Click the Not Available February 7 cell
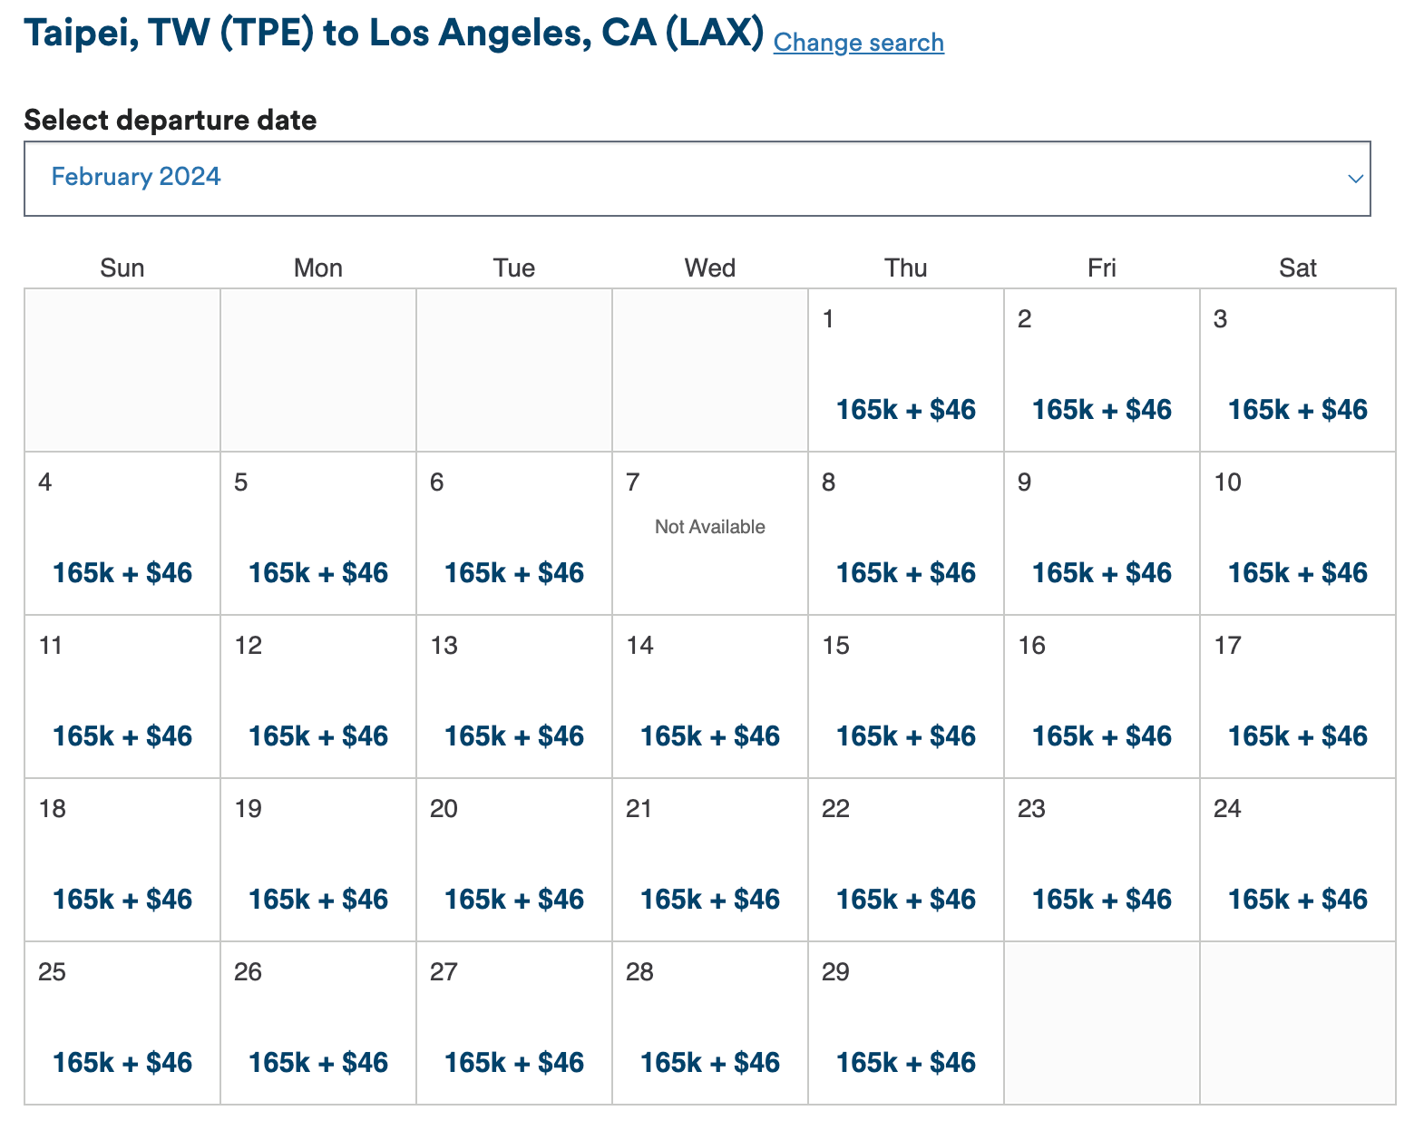The image size is (1424, 1130). pos(709,533)
